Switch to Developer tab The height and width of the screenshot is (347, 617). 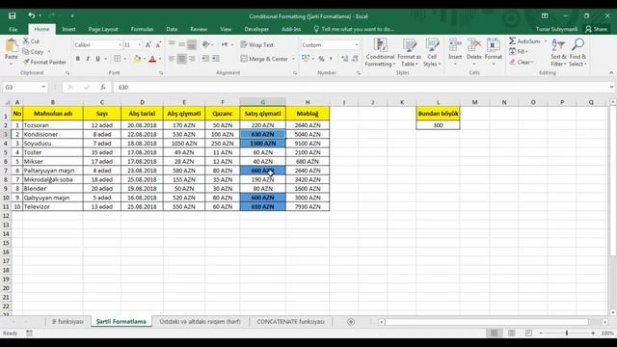256,29
